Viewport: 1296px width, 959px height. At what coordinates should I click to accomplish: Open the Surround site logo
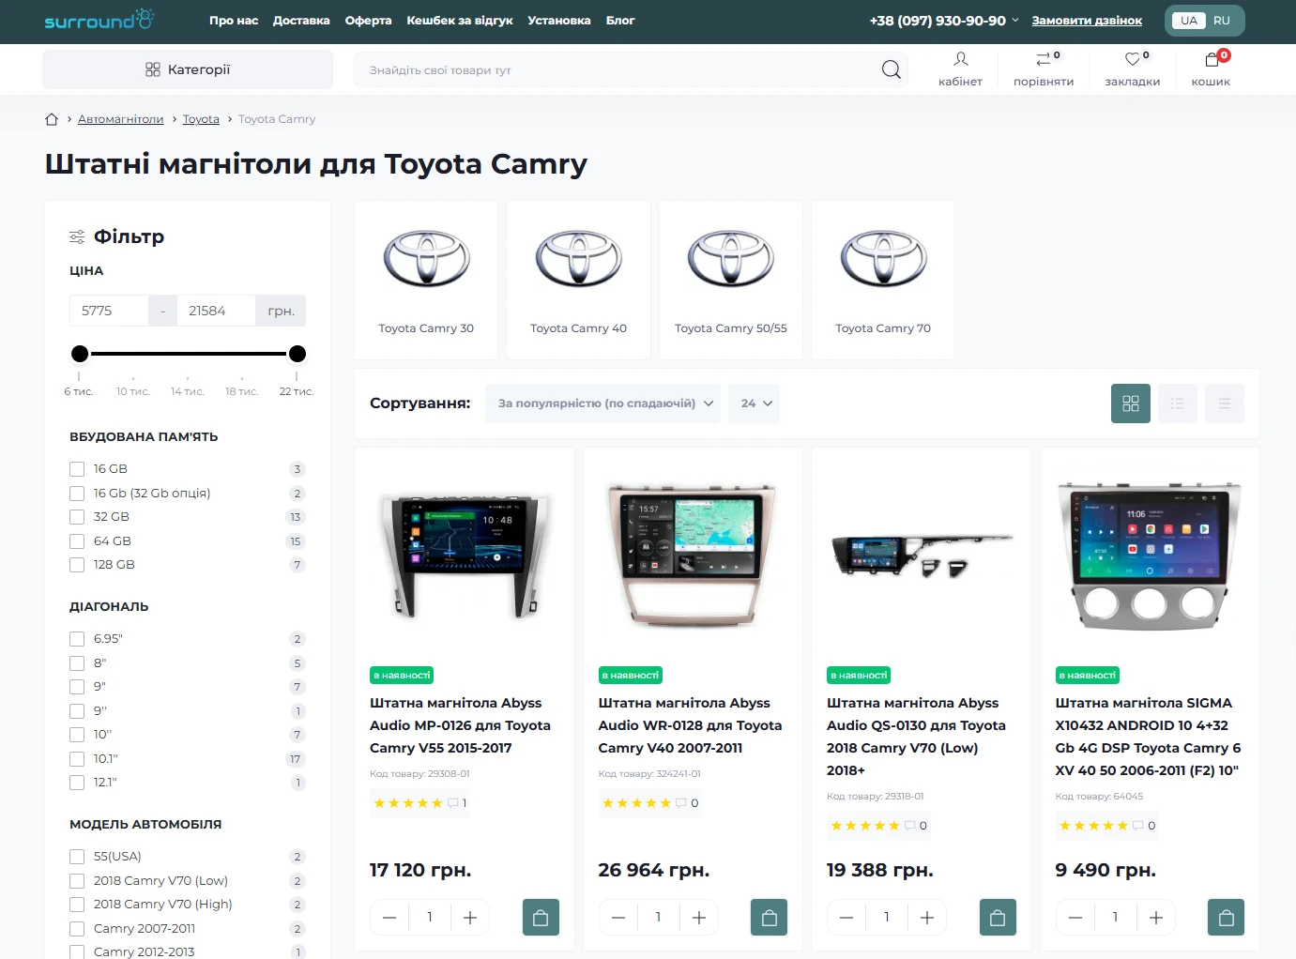coord(99,20)
